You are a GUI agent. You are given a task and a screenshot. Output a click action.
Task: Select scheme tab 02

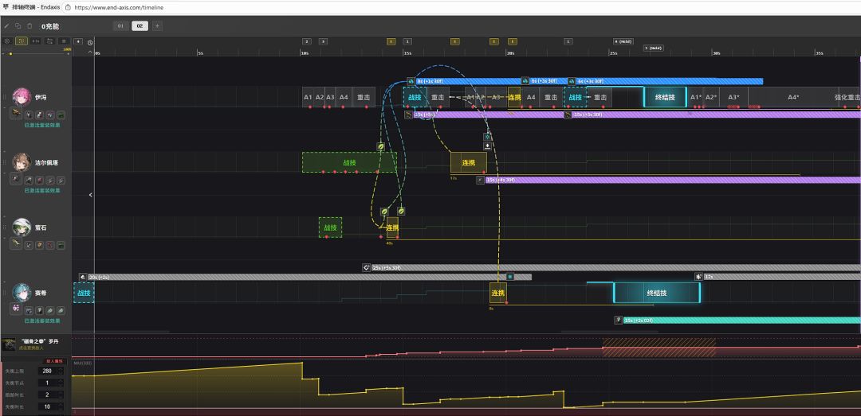140,26
